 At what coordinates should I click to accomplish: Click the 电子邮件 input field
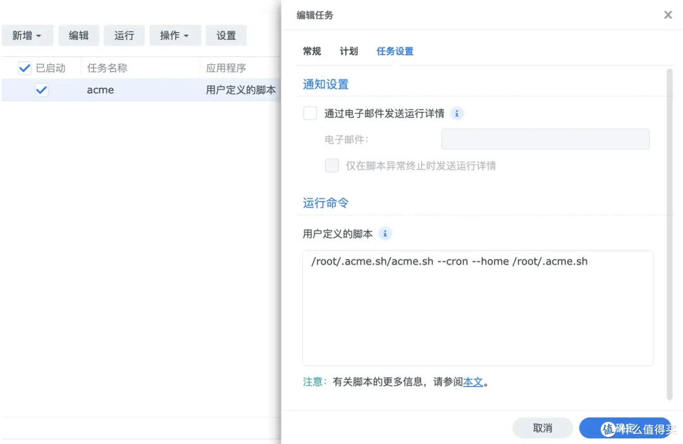[x=545, y=139]
